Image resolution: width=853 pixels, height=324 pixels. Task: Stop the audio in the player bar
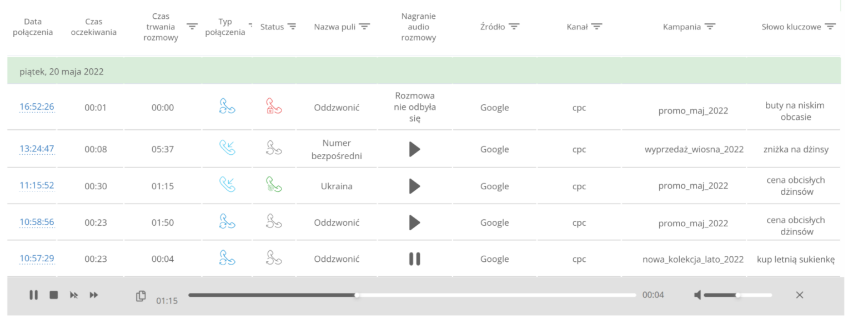[53, 295]
